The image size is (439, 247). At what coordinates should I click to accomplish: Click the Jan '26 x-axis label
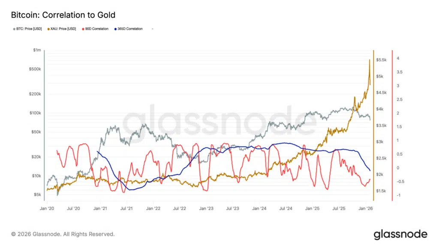point(365,208)
